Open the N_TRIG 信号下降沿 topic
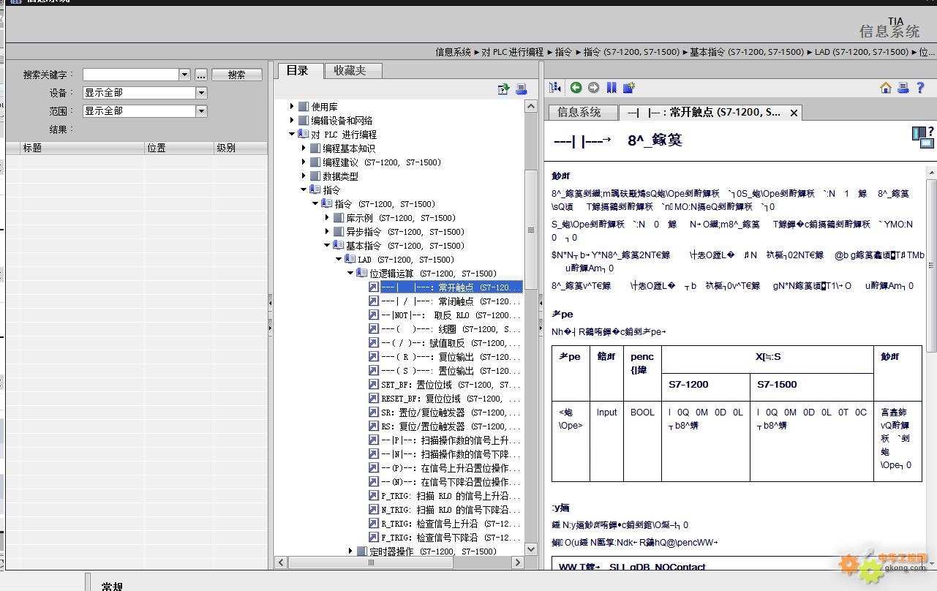This screenshot has height=591, width=937. click(451, 510)
